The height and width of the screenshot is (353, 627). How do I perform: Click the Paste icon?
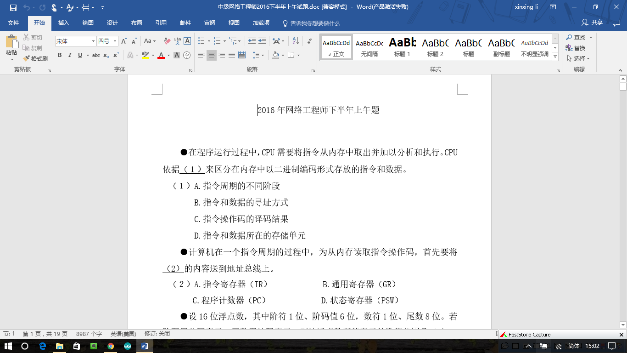tap(12, 41)
